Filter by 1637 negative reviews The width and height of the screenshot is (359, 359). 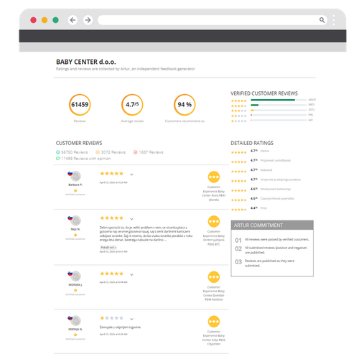pyautogui.click(x=148, y=152)
